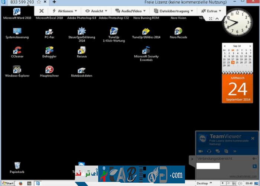260x186 pixels.
Task: Click the headset audio icon in TeamViewer panel
Action: click(209, 151)
